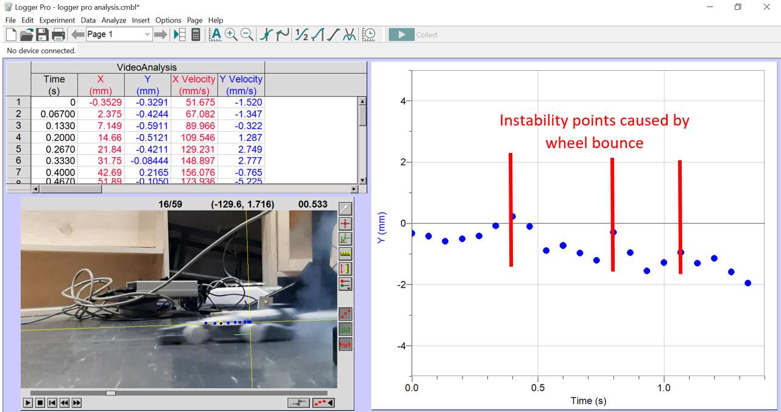Choose the Set Origin axes tool
781x412 pixels.
tap(345, 238)
